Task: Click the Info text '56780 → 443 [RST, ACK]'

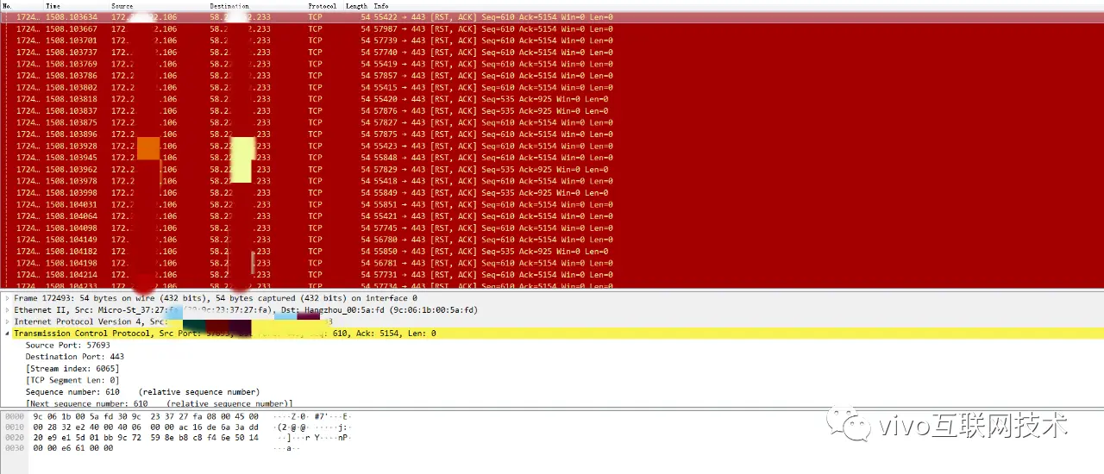Action: click(424, 240)
